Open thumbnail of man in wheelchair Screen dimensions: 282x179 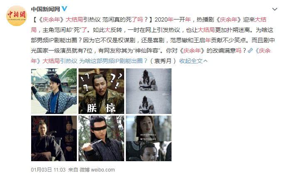click(54, 138)
